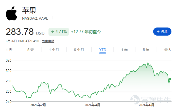Click the 283.78 price value
The image size is (176, 109).
20,32
